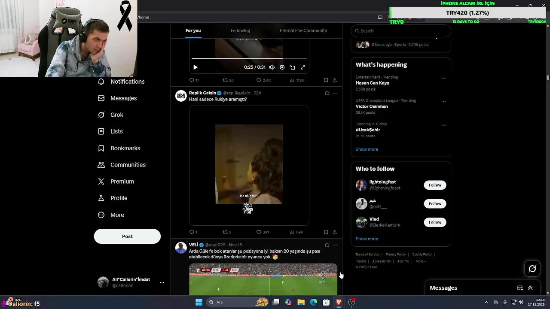The height and width of the screenshot is (309, 550).
Task: Open Notifications in sidebar
Action: coord(122,82)
